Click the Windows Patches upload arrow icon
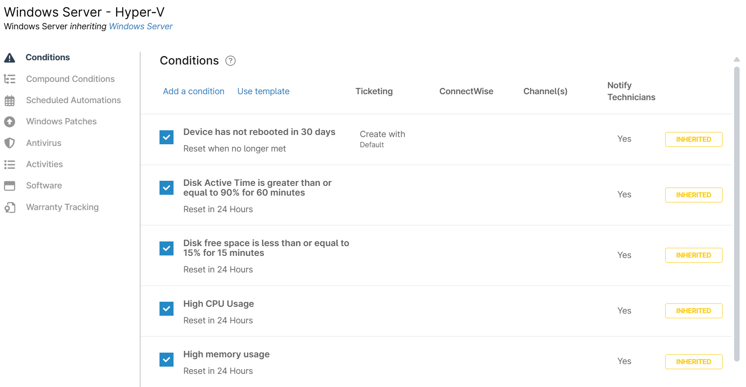The height and width of the screenshot is (387, 746). pyautogui.click(x=9, y=122)
